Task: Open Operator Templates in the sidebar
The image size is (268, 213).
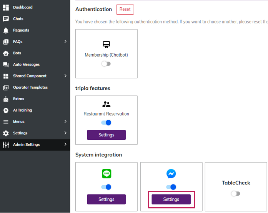Action: click(30, 87)
